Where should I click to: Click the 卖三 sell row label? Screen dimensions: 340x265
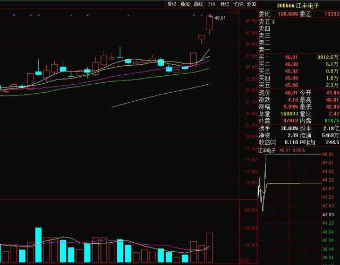265,36
